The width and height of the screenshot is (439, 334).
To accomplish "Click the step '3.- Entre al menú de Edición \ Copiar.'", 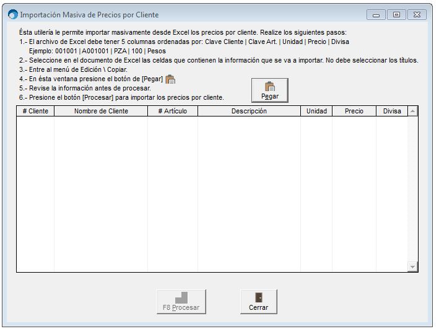I will pyautogui.click(x=73, y=69).
